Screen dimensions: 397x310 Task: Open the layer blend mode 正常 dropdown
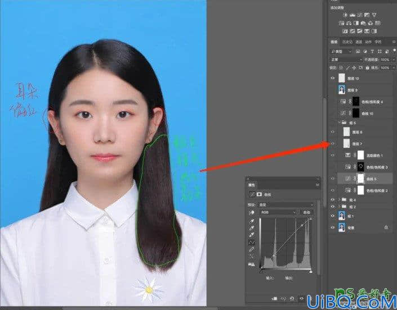(346, 60)
